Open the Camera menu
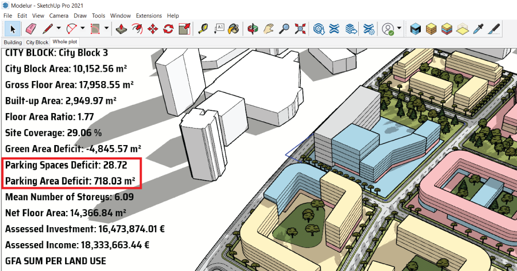 [59, 15]
